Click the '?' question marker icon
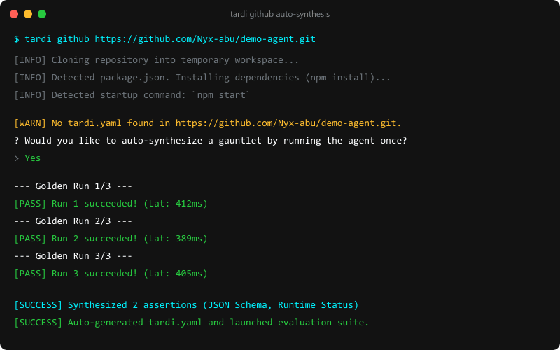 [x=16, y=141]
